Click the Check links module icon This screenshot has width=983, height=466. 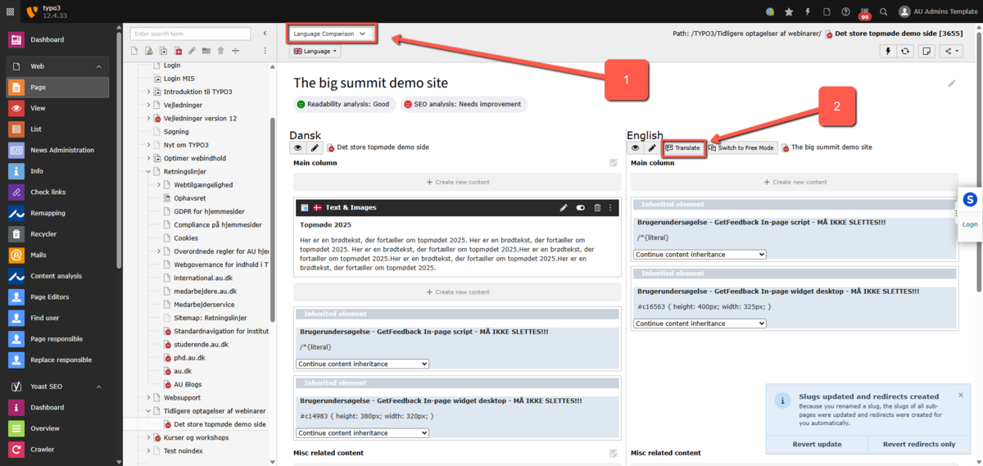(16, 192)
